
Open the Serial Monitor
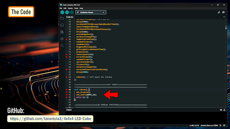(224, 12)
